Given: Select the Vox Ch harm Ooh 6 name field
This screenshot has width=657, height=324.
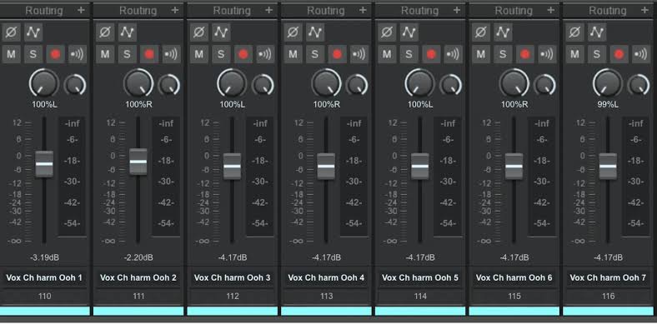Looking at the screenshot, I should point(514,277).
